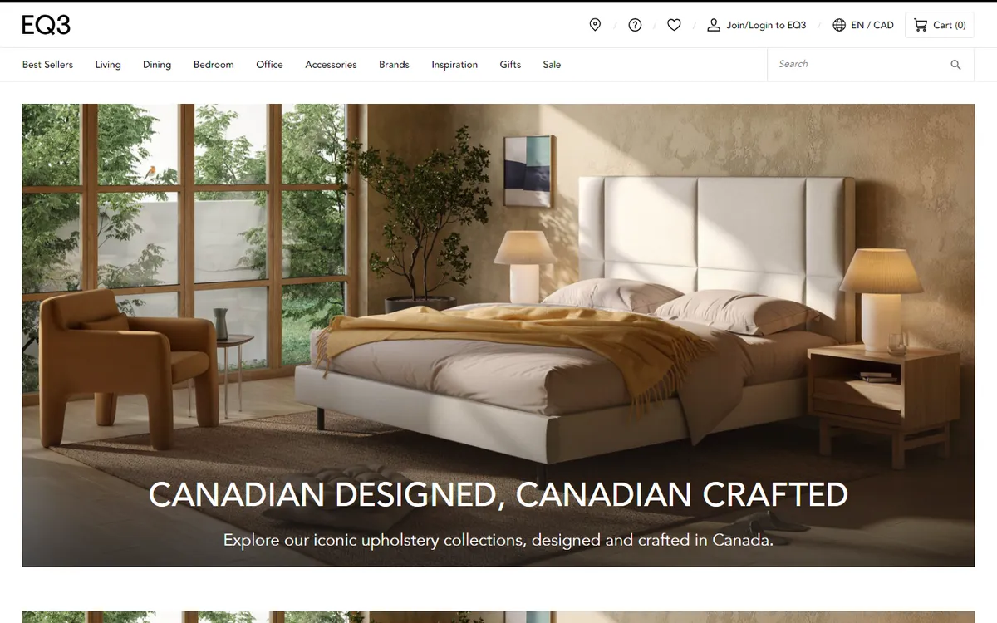Image resolution: width=997 pixels, height=623 pixels.
Task: Open the Canadian Designed hero banner image
Action: 498,335
